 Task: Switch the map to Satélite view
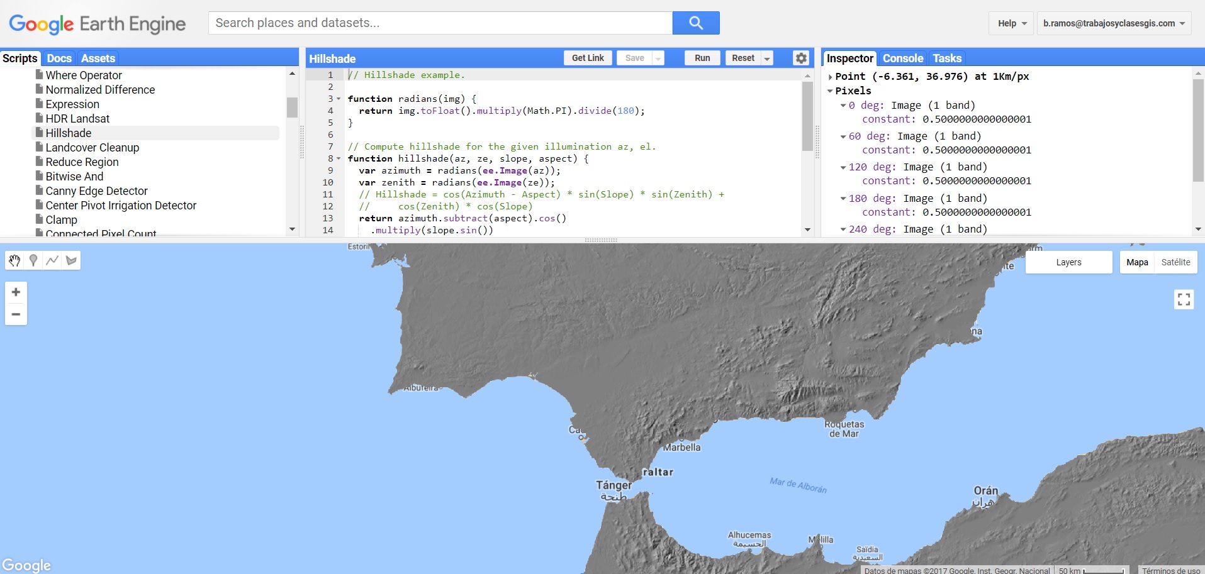[x=1175, y=262]
